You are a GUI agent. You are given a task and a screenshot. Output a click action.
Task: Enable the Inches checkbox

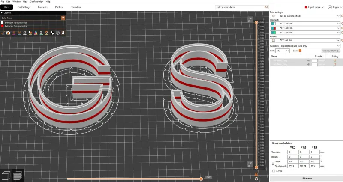point(274,171)
